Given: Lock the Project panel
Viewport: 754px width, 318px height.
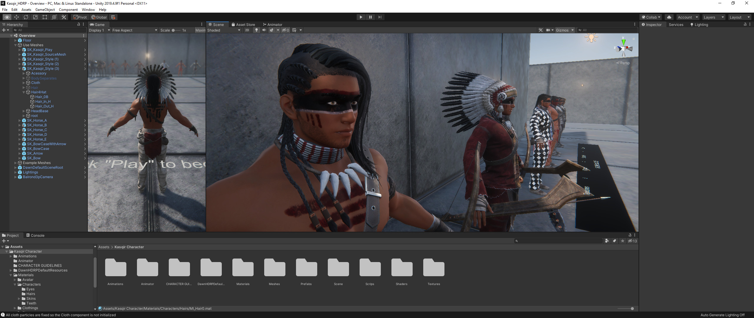Looking at the screenshot, I should click(630, 235).
